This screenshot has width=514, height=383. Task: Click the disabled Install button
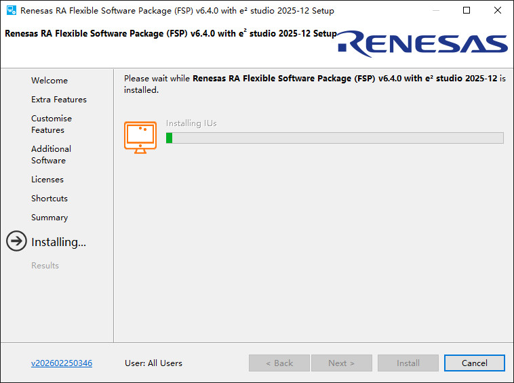point(408,363)
